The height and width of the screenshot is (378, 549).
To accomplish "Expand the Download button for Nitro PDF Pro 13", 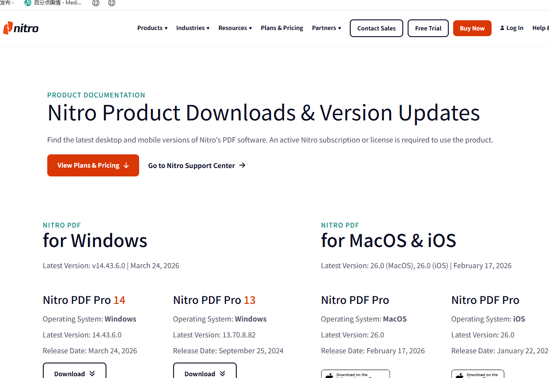I will point(205,371).
